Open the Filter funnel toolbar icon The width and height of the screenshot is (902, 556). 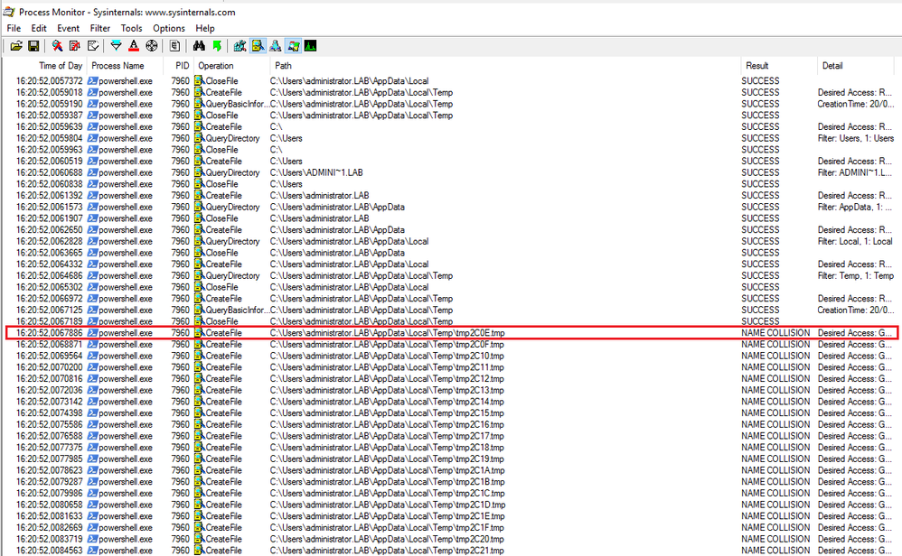116,46
